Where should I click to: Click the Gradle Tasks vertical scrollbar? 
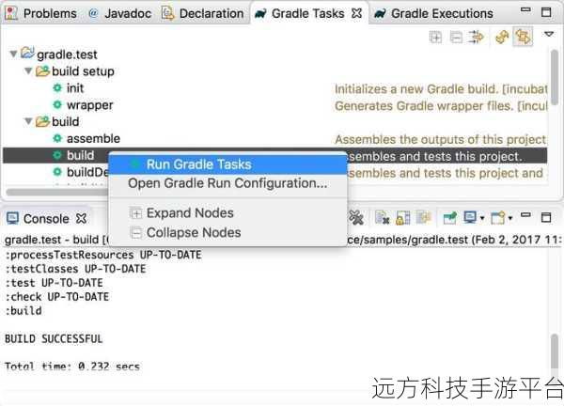click(555, 76)
